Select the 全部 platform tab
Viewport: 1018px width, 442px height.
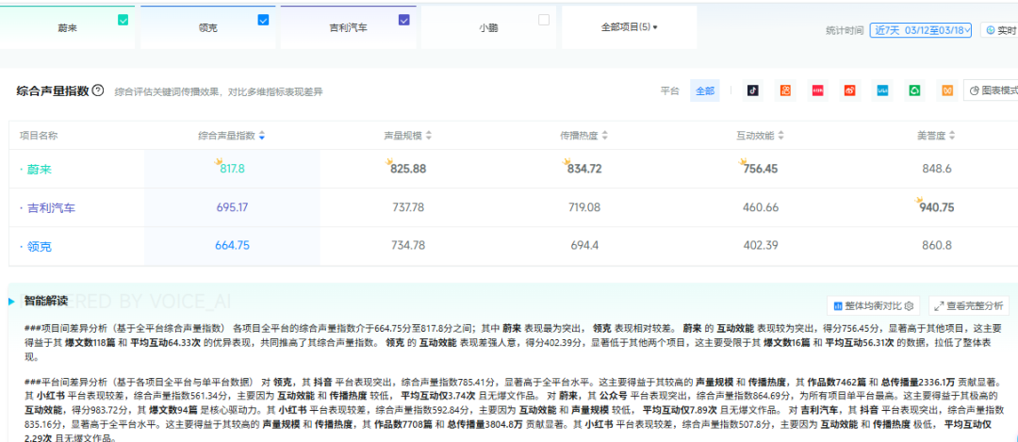704,90
